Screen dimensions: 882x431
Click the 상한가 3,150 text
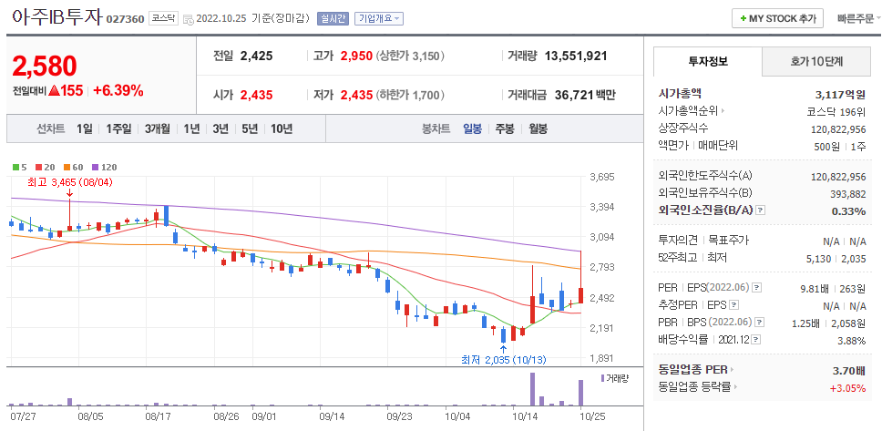point(411,56)
